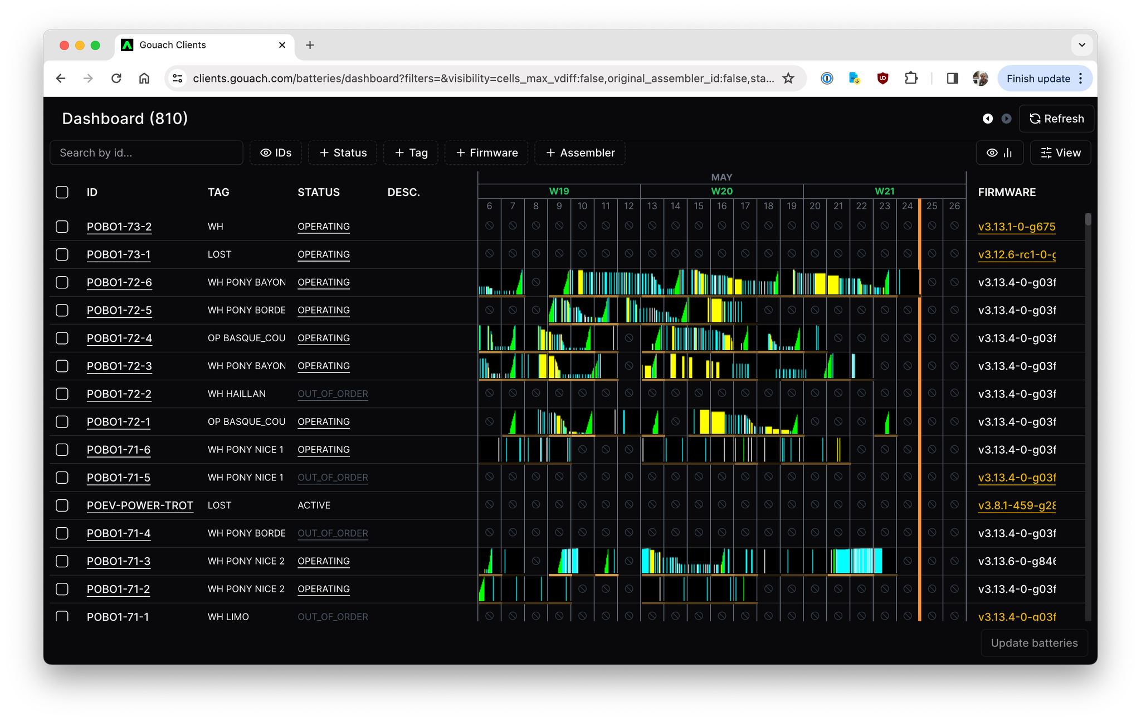Click the DESC. column header

403,192
